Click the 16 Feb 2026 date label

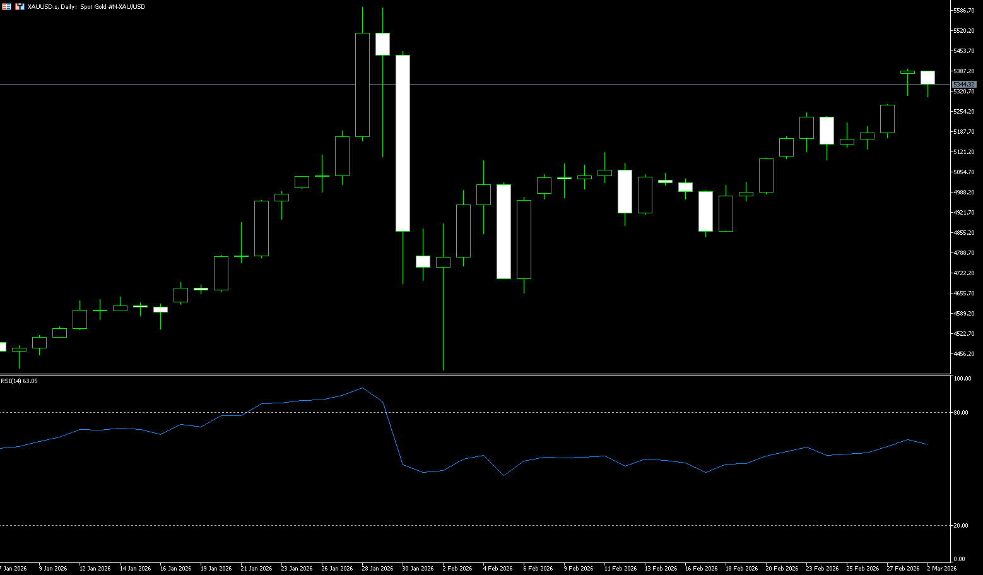click(701, 568)
